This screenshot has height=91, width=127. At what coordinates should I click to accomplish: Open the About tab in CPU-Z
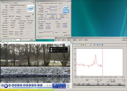(x=60, y=3)
